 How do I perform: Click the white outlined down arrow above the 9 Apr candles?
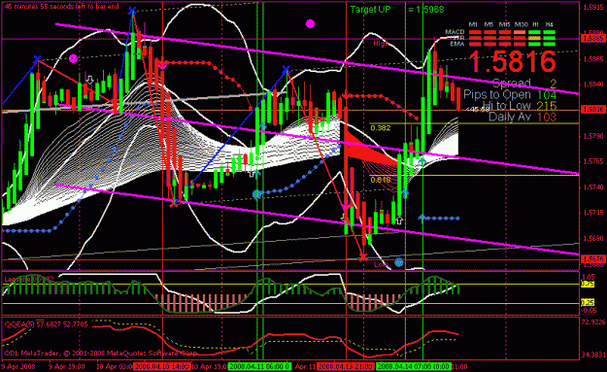89,80
